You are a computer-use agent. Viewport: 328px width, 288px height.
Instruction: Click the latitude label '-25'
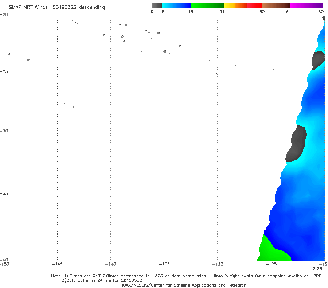4,71
